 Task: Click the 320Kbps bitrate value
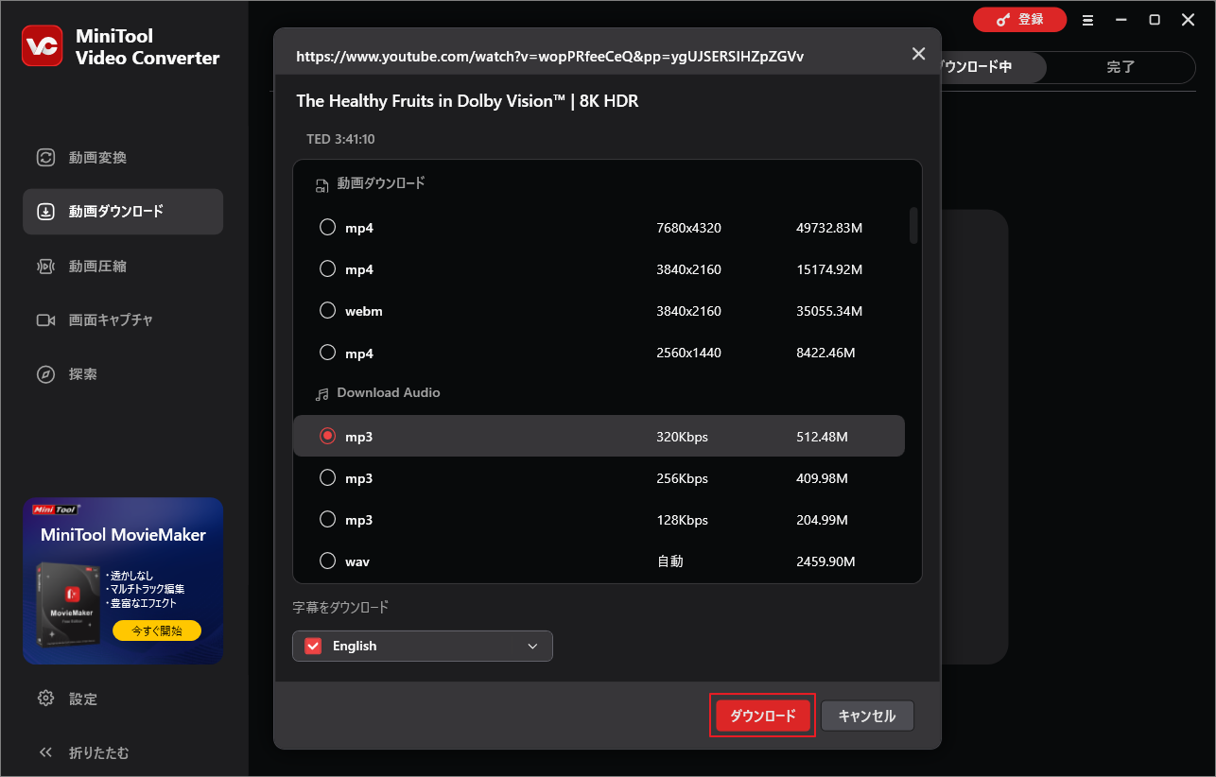[682, 437]
